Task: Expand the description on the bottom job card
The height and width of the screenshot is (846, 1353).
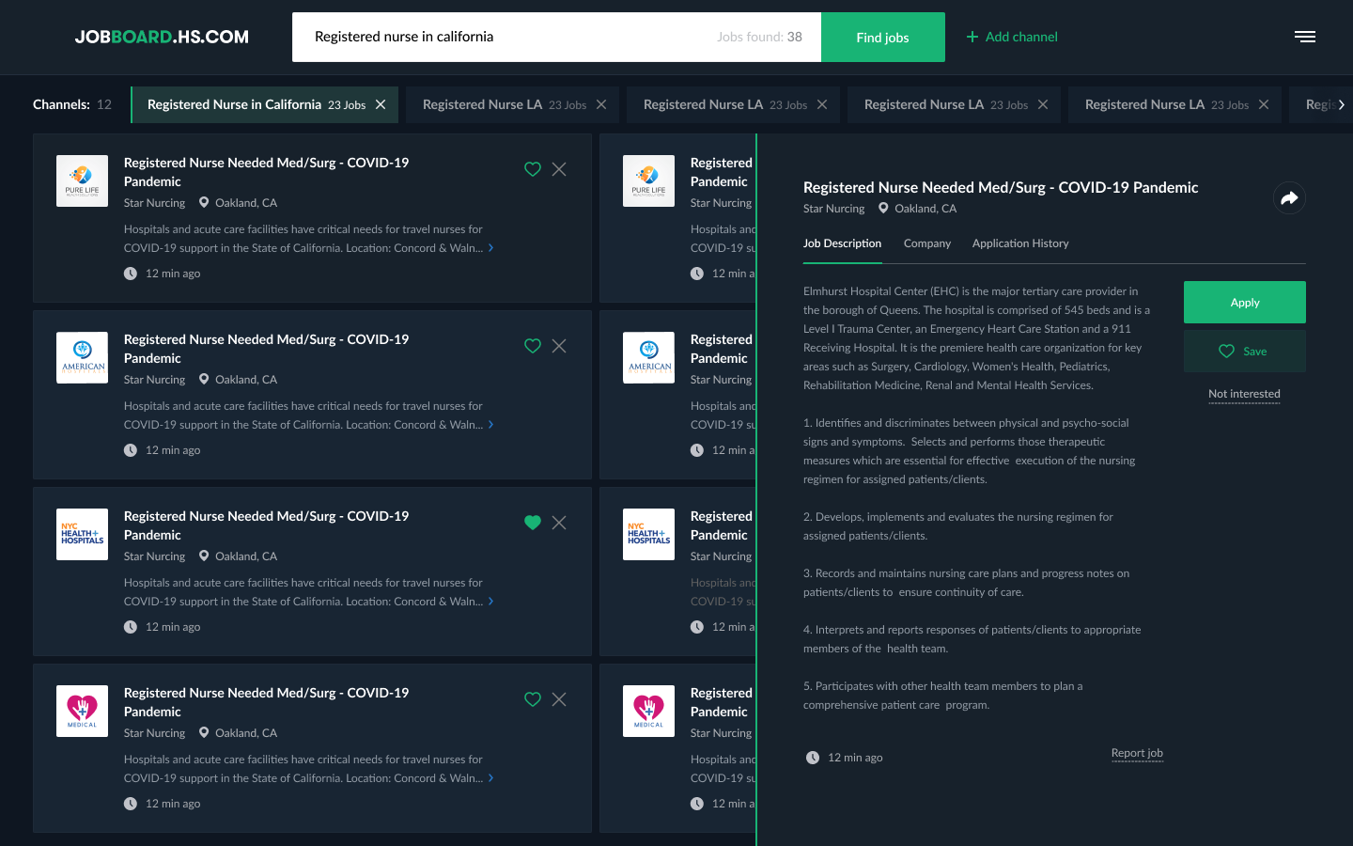Action: pyautogui.click(x=490, y=777)
